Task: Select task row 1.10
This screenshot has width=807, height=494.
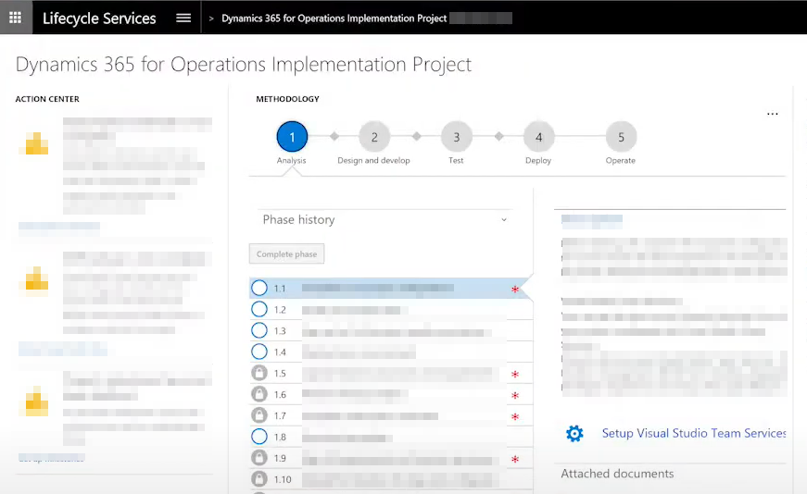Action: [x=391, y=479]
